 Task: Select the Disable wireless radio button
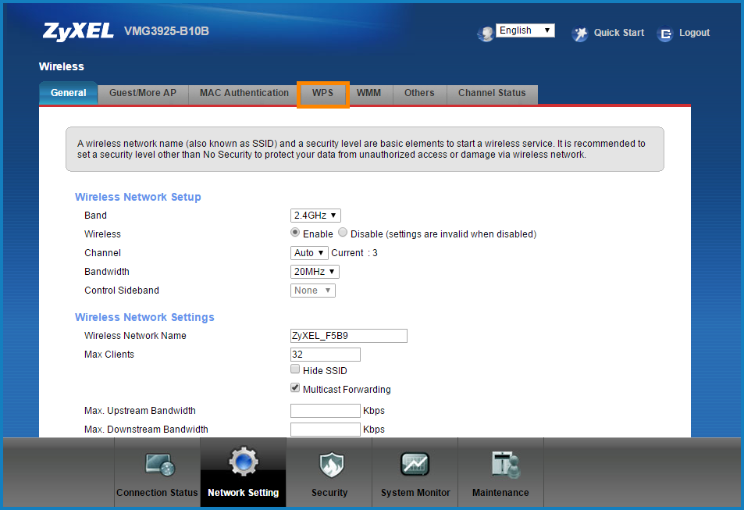point(343,233)
